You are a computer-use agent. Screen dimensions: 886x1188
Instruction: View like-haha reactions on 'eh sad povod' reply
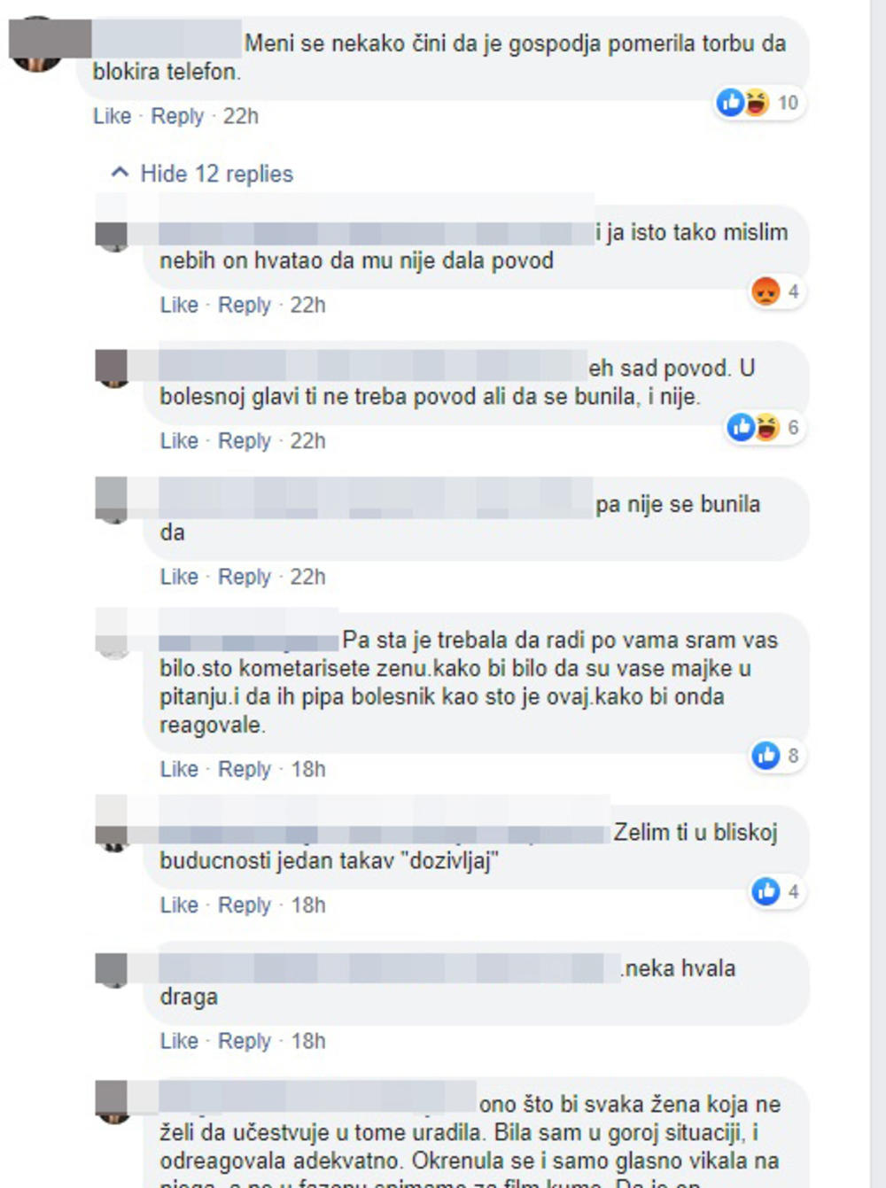click(764, 428)
